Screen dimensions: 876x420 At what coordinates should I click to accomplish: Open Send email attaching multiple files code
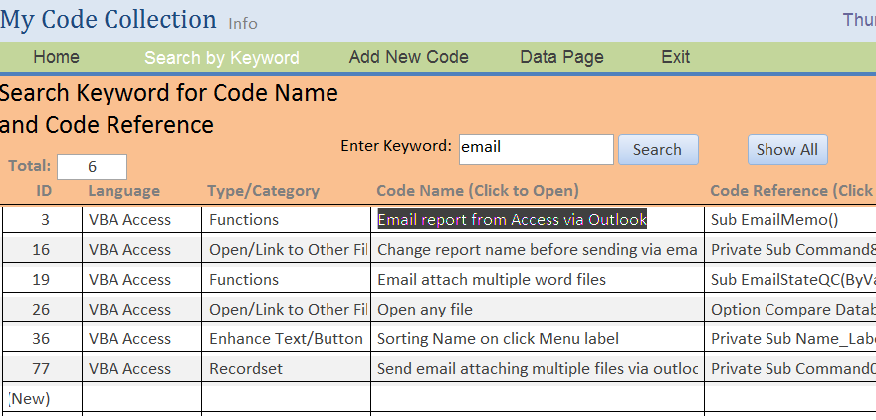point(537,368)
